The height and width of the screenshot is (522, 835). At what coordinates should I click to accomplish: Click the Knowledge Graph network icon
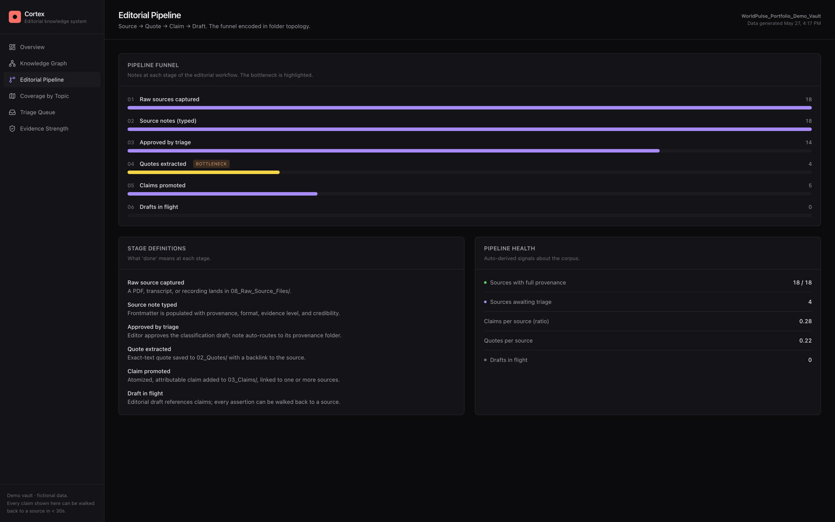[x=12, y=64]
